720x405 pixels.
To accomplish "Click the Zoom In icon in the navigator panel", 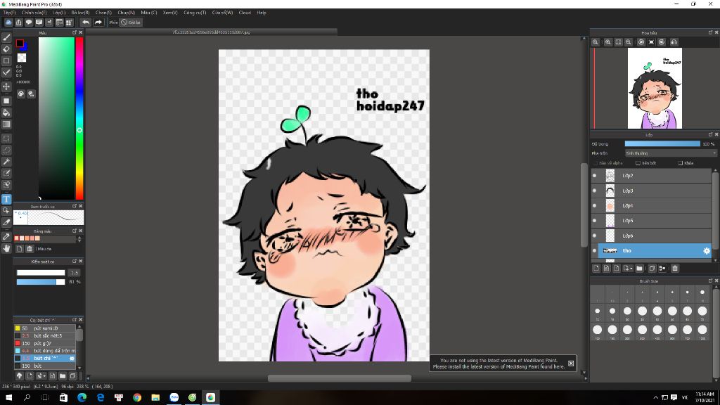I will pyautogui.click(x=608, y=42).
